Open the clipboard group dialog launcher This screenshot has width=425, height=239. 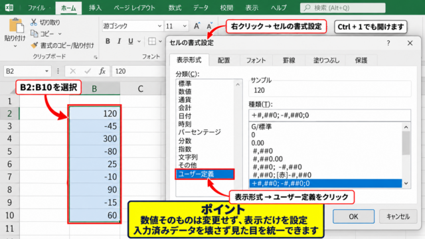[96, 57]
